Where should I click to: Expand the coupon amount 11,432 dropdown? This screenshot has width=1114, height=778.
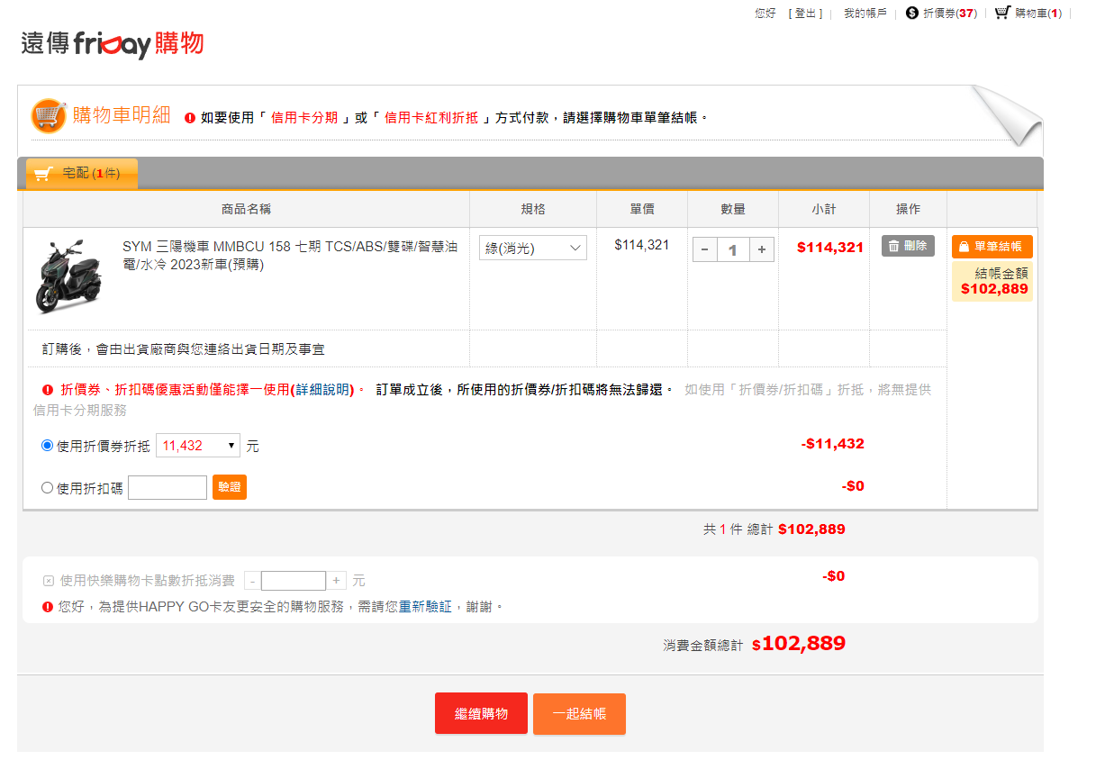tap(197, 445)
